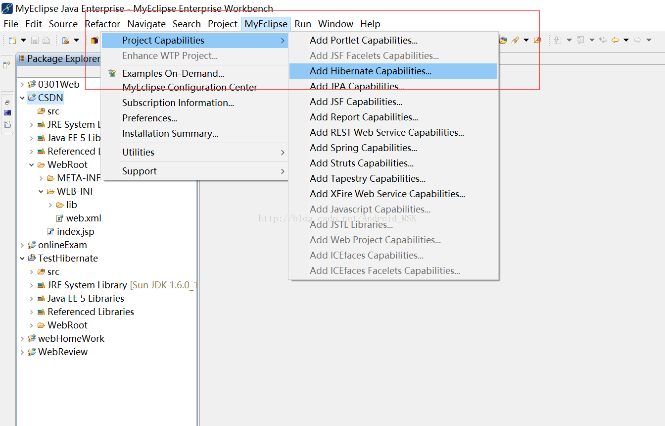Expand the 0301Web project node
Viewport: 665px width, 426px height.
[x=22, y=85]
